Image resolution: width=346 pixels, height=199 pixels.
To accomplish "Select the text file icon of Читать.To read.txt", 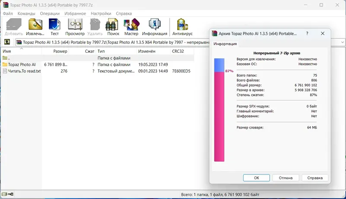I will point(5,71).
